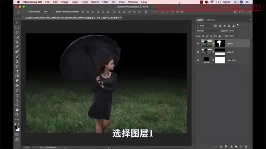Open the Edit Toolbar three-dots menu
The width and height of the screenshot is (266, 149).
tap(17, 119)
